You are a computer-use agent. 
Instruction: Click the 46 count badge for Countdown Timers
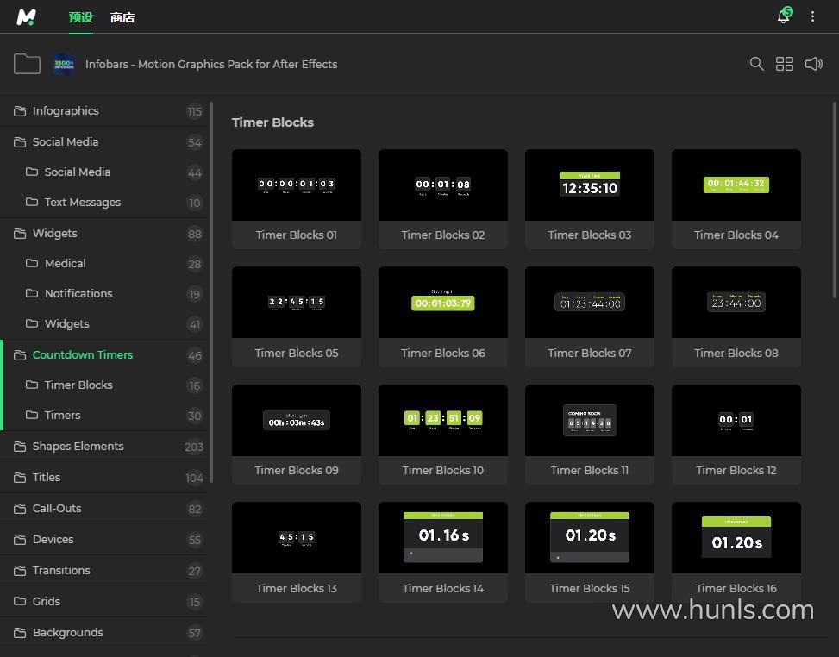[x=195, y=355]
